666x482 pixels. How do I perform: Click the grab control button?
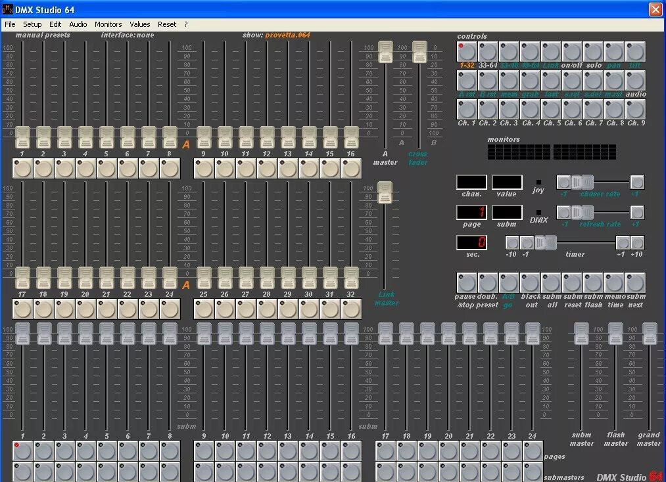(530, 81)
